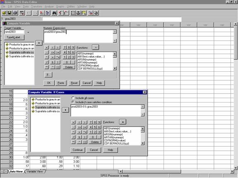The height and width of the screenshot is (178, 238).
Task: Click the Split File toolbar icon
Action: coord(73,13)
